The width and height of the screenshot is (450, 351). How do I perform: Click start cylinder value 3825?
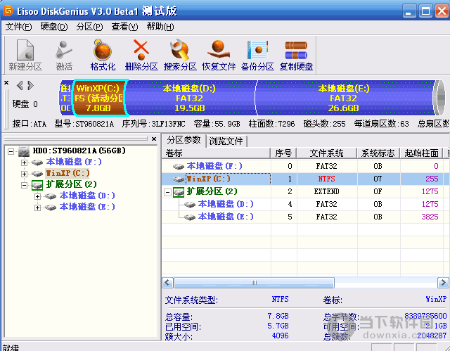click(430, 217)
